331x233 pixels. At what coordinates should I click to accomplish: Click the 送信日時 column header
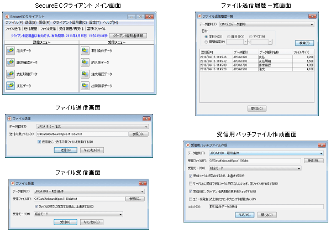(216, 52)
